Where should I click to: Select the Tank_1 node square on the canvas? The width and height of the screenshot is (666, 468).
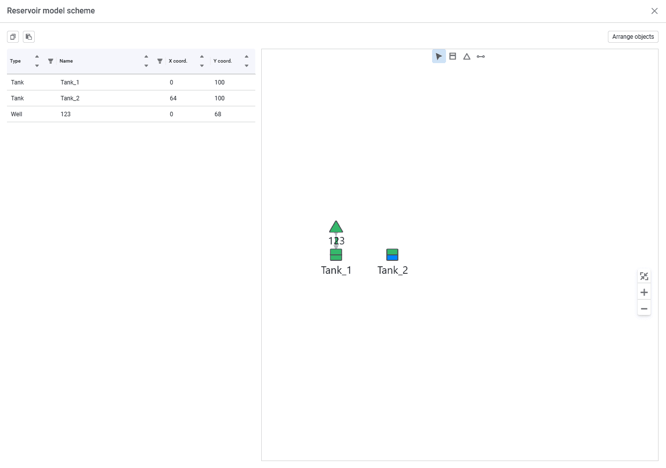[336, 255]
